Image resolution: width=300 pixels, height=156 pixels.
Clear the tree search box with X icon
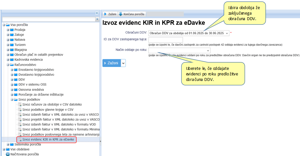point(97,19)
